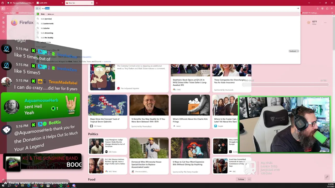Open Democrat Wins Minnesota House article
335x188 pixels.
[149, 156]
